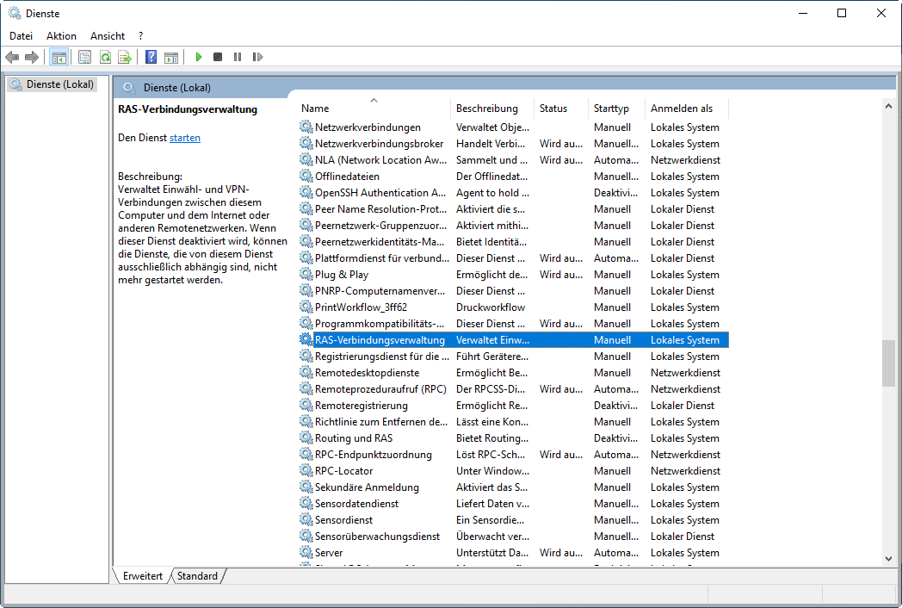Select Richtlinie zum Entfernen de... service

[380, 422]
